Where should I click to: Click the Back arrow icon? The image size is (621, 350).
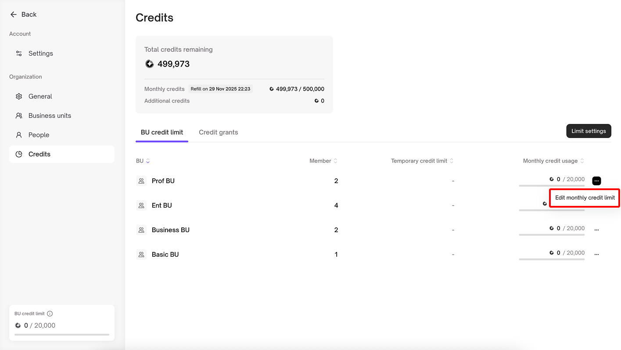tap(13, 14)
